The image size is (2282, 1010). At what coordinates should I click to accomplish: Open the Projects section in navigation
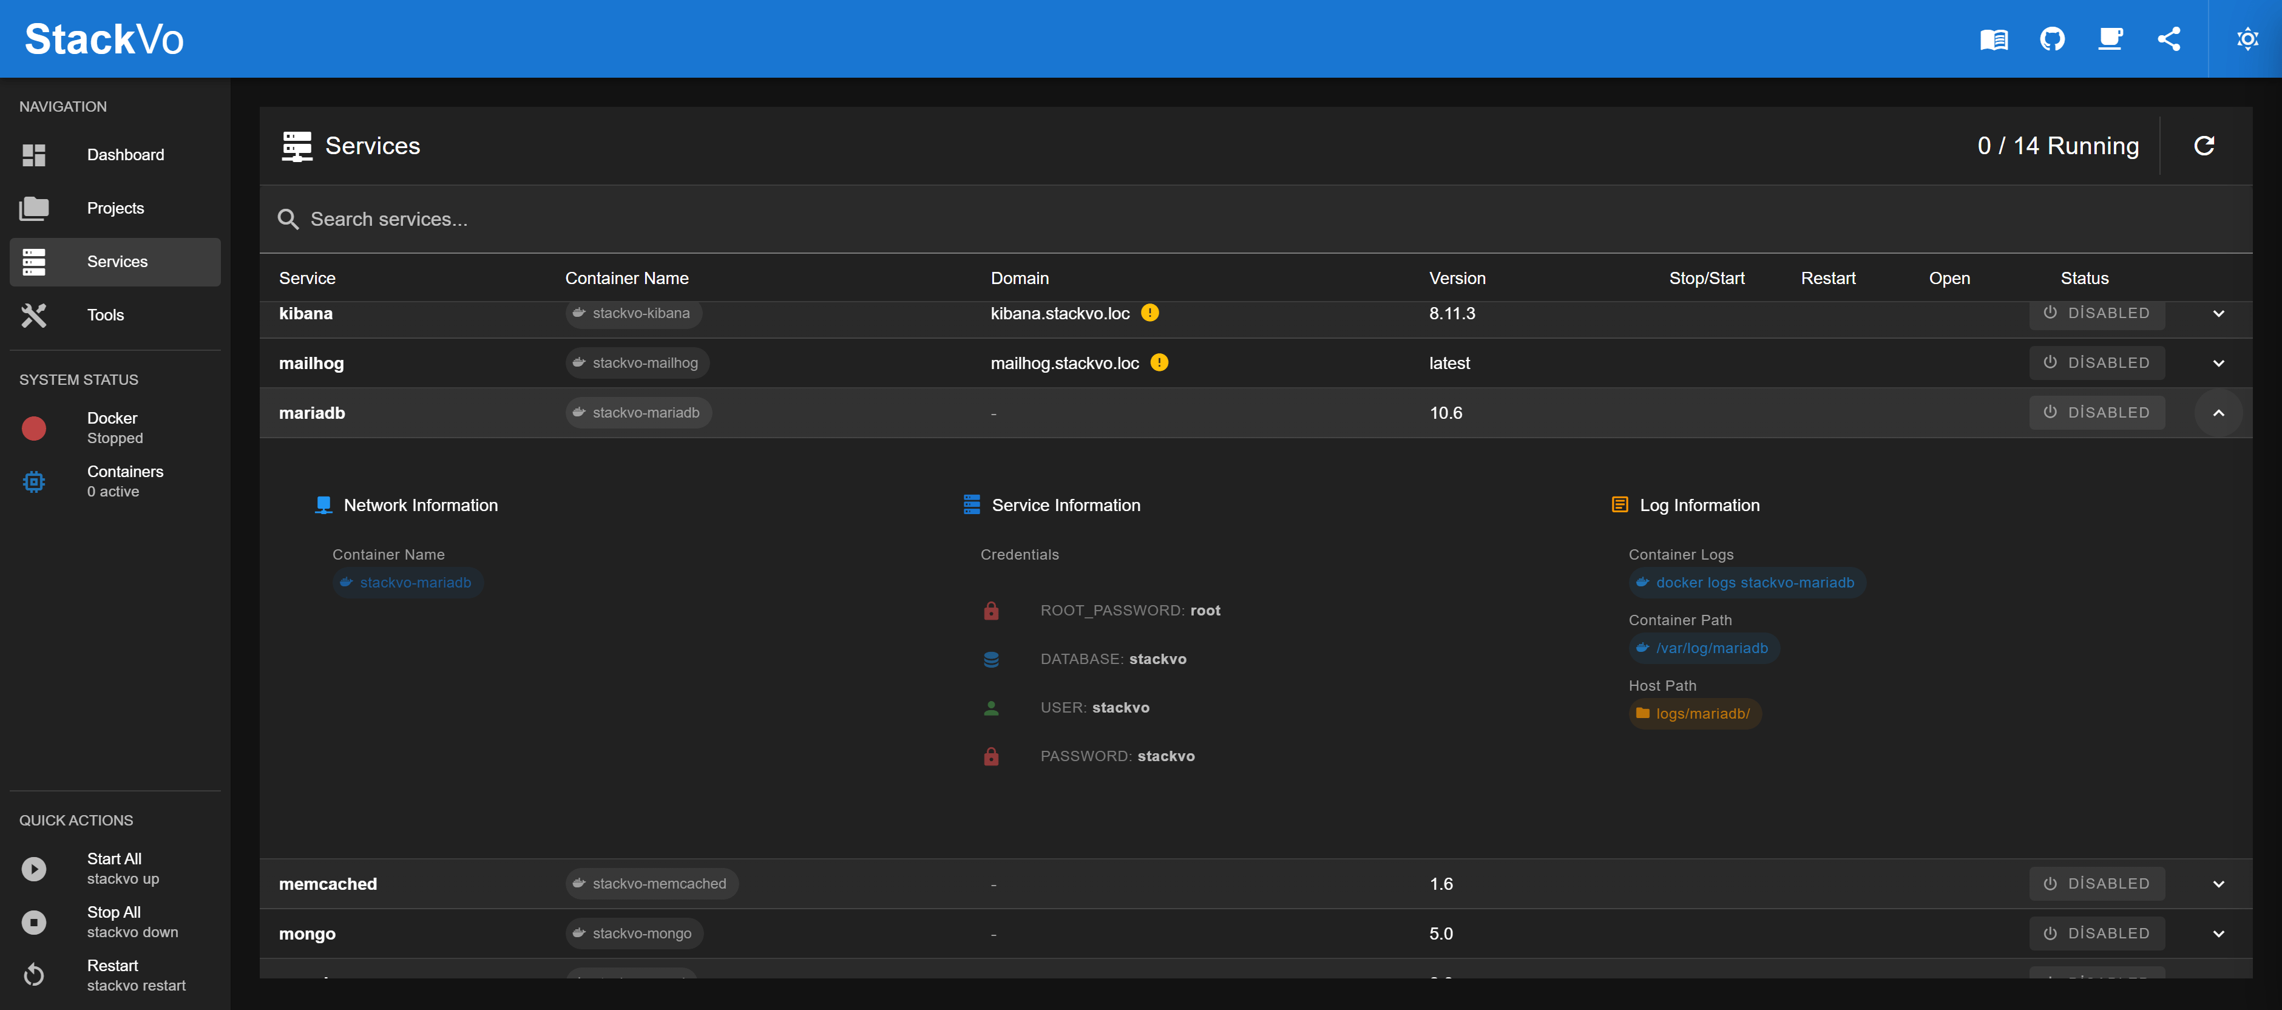pos(115,208)
